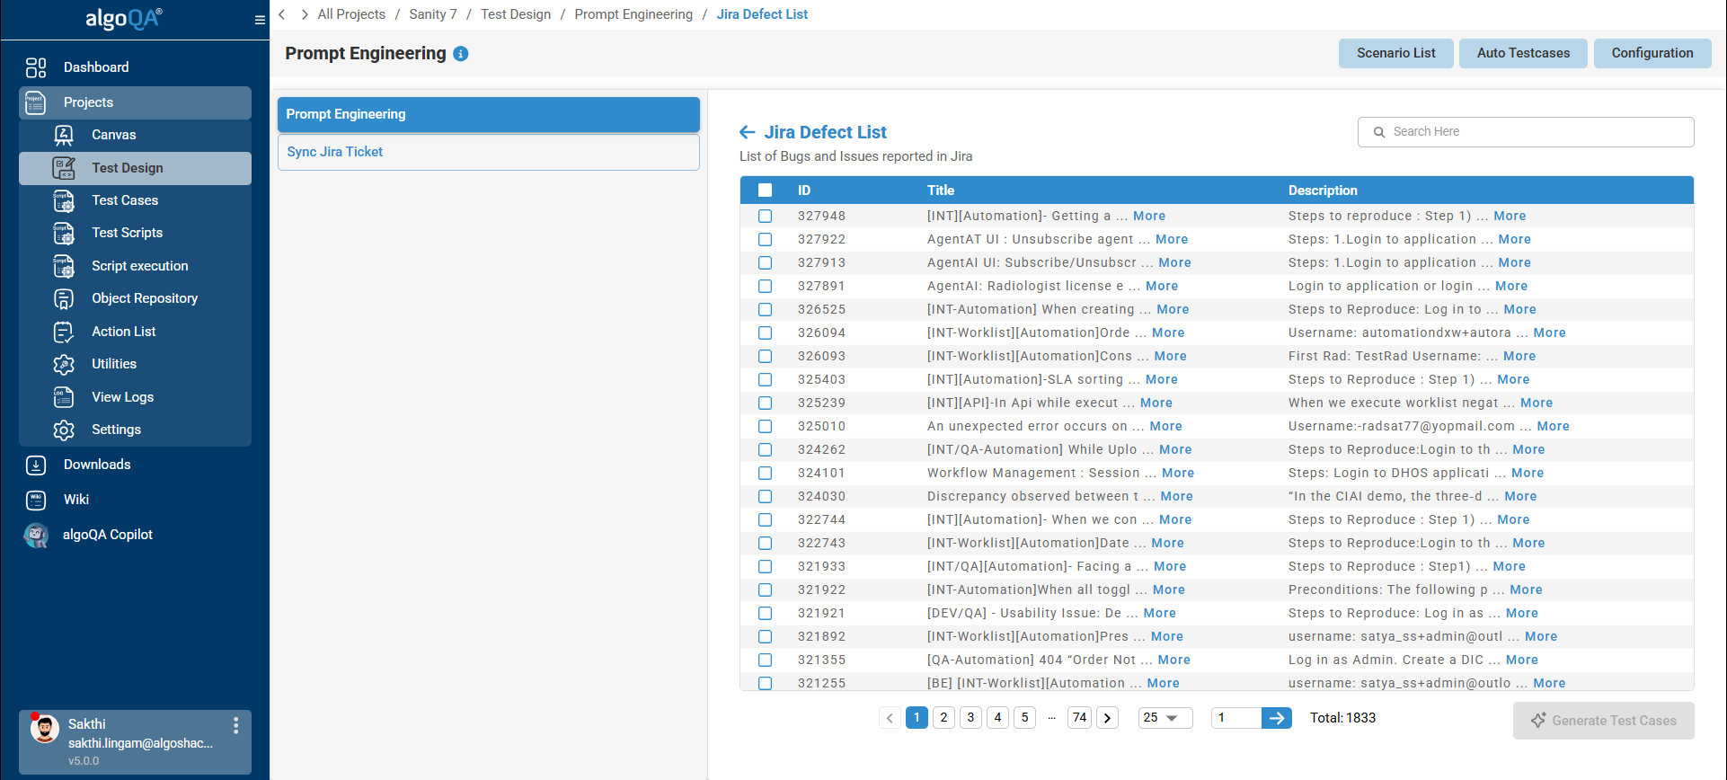Go to next page with right chevron
1727x780 pixels.
1108,718
